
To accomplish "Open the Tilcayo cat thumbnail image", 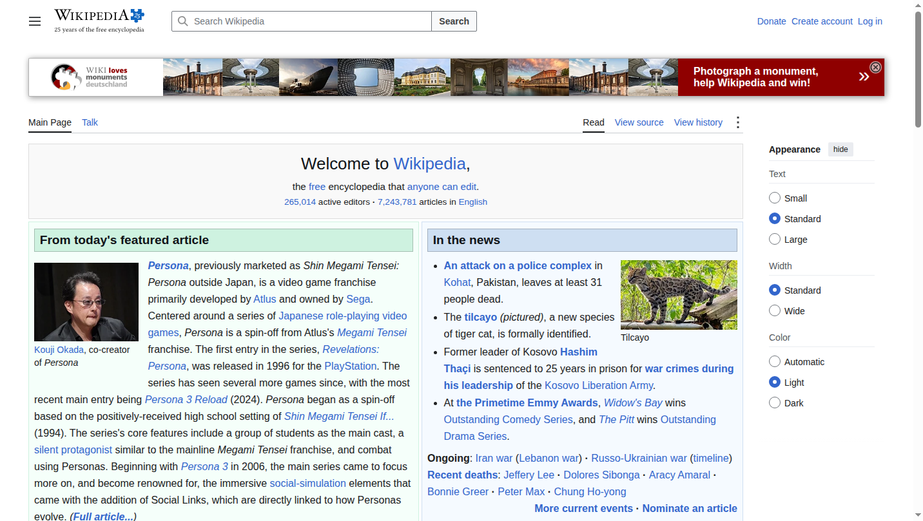I will click(679, 295).
